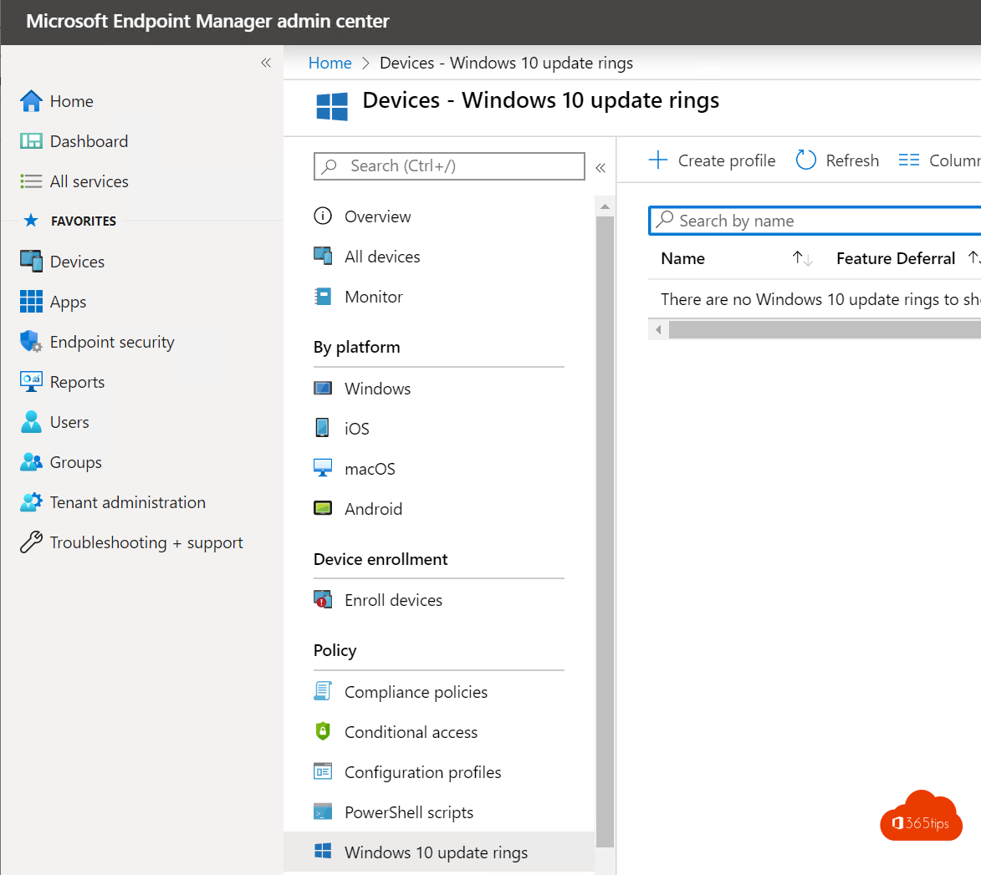Click Create profile button
981x875 pixels.
click(x=712, y=160)
